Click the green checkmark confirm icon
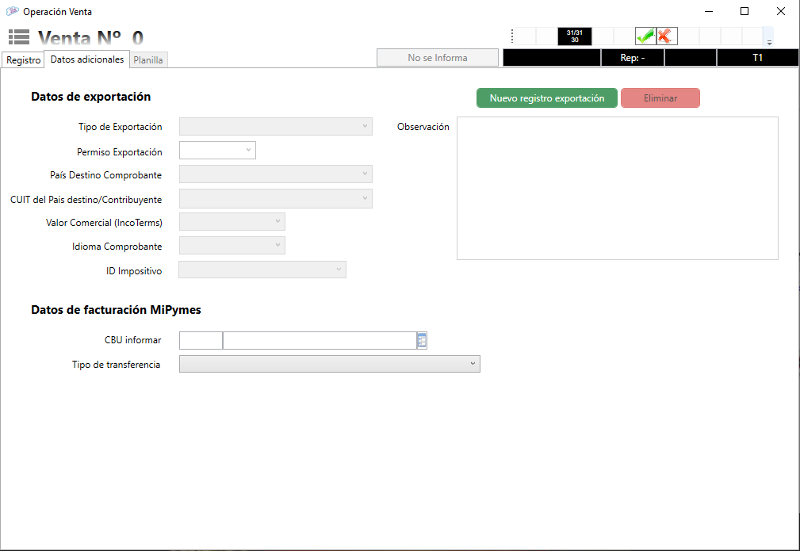The image size is (800, 551). tap(645, 36)
